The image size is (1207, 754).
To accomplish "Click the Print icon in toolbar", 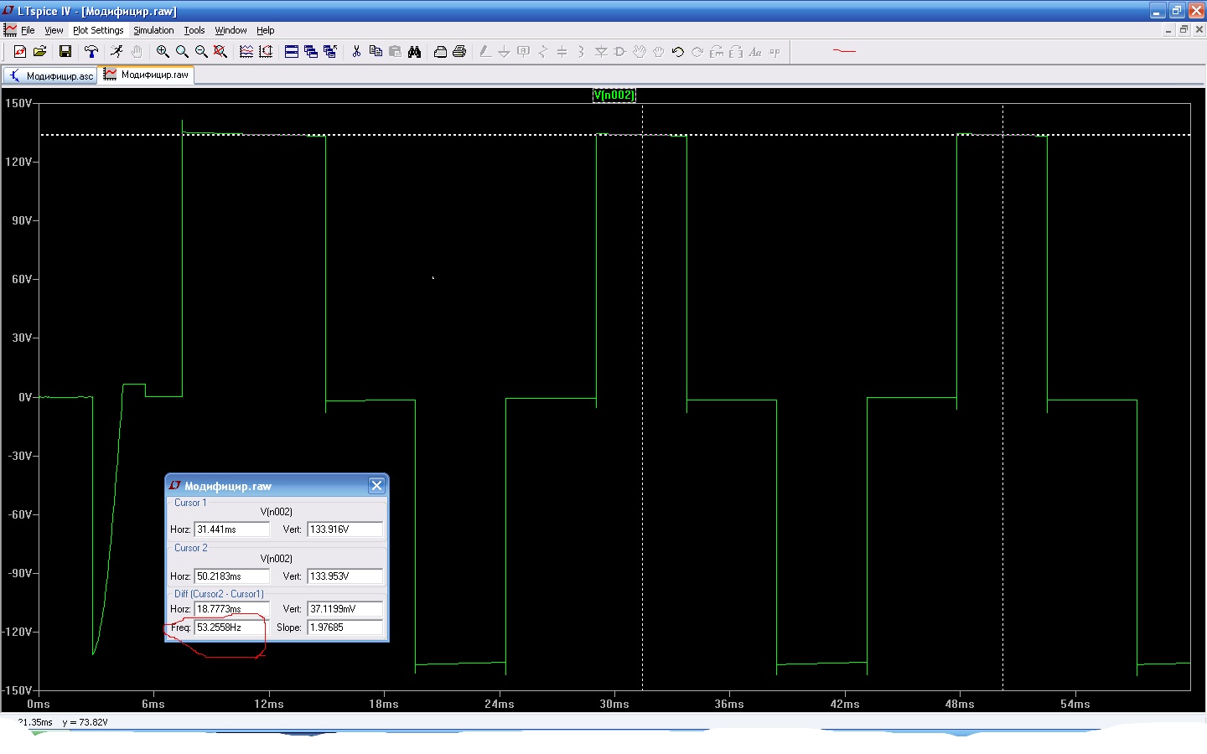I will 459,52.
